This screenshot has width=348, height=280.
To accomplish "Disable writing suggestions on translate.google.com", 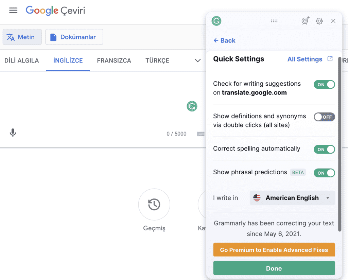I will tap(324, 85).
